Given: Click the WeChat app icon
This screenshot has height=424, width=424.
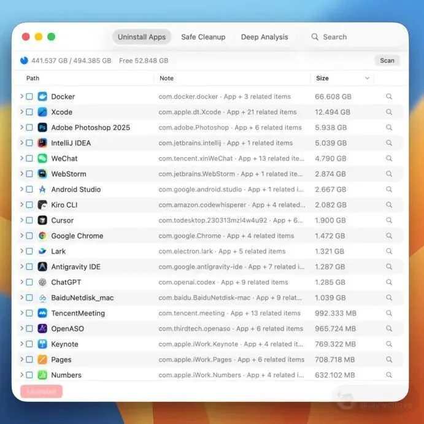Looking at the screenshot, I should pos(42,158).
